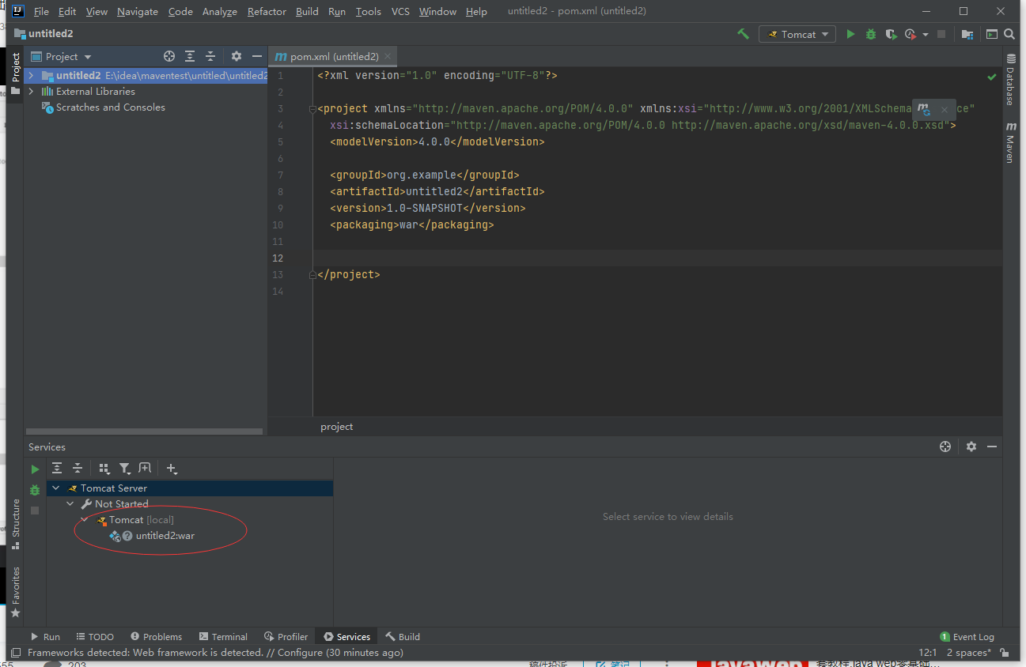The width and height of the screenshot is (1026, 667).
Task: Open the Maven tool window
Action: point(1010,142)
